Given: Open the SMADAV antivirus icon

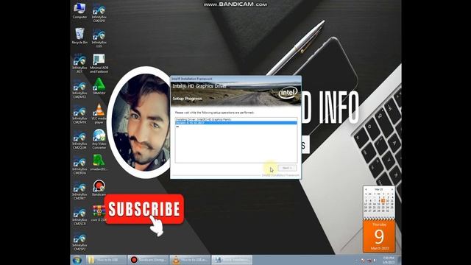Looking at the screenshot, I should (x=99, y=87).
